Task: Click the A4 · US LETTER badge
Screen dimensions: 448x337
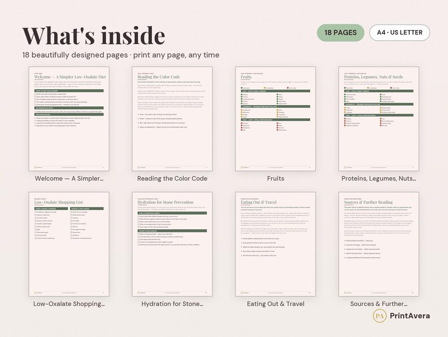Action: (x=399, y=33)
